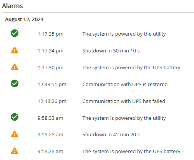The image size is (194, 160).
Task: Click the 1:17:35 pm timestamp
Action: (x=50, y=34)
